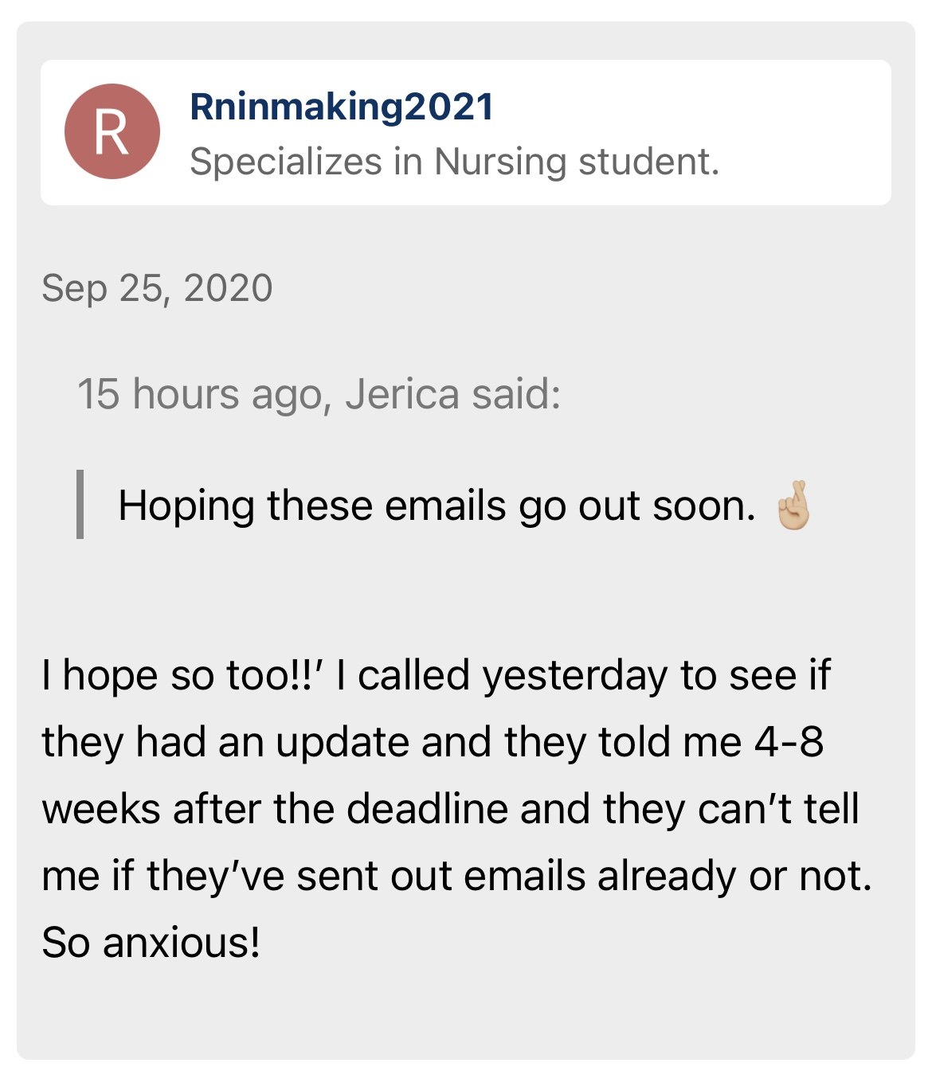Image resolution: width=932 pixels, height=1082 pixels.
Task: Select the 'Specializes in Nursing student.' subtitle
Action: point(454,162)
